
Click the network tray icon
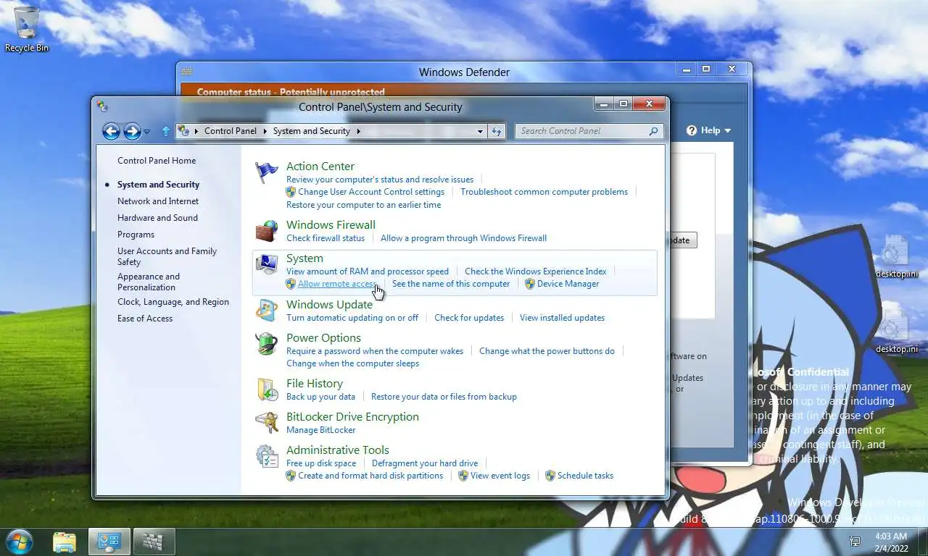coord(855,542)
